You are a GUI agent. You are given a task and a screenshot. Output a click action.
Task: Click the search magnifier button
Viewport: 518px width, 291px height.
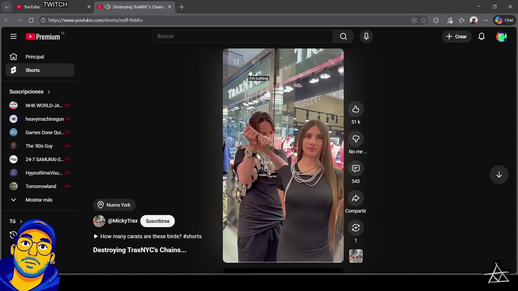pyautogui.click(x=343, y=36)
